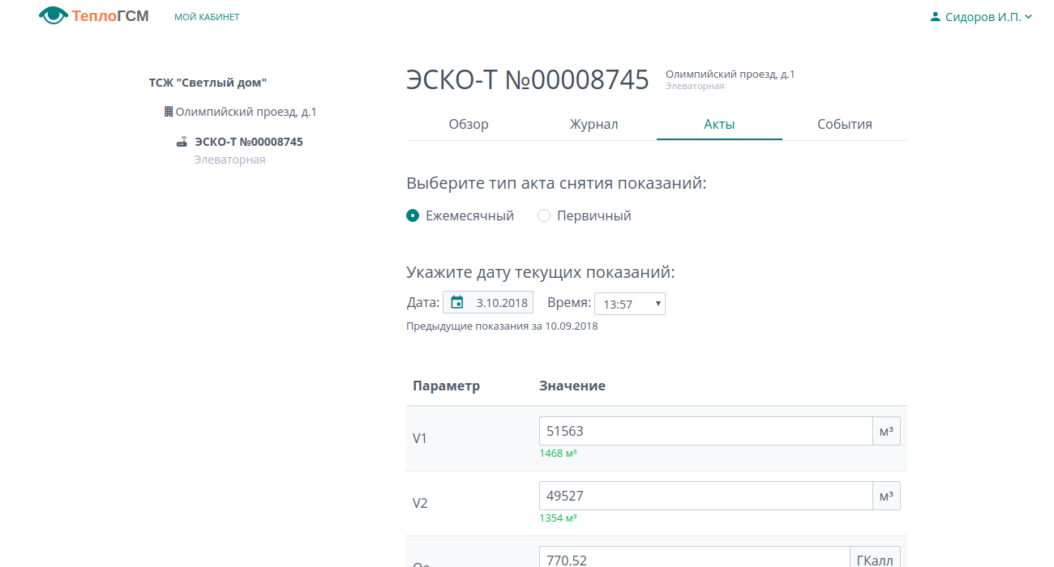Open the Время dropdown showing 13:57

630,304
